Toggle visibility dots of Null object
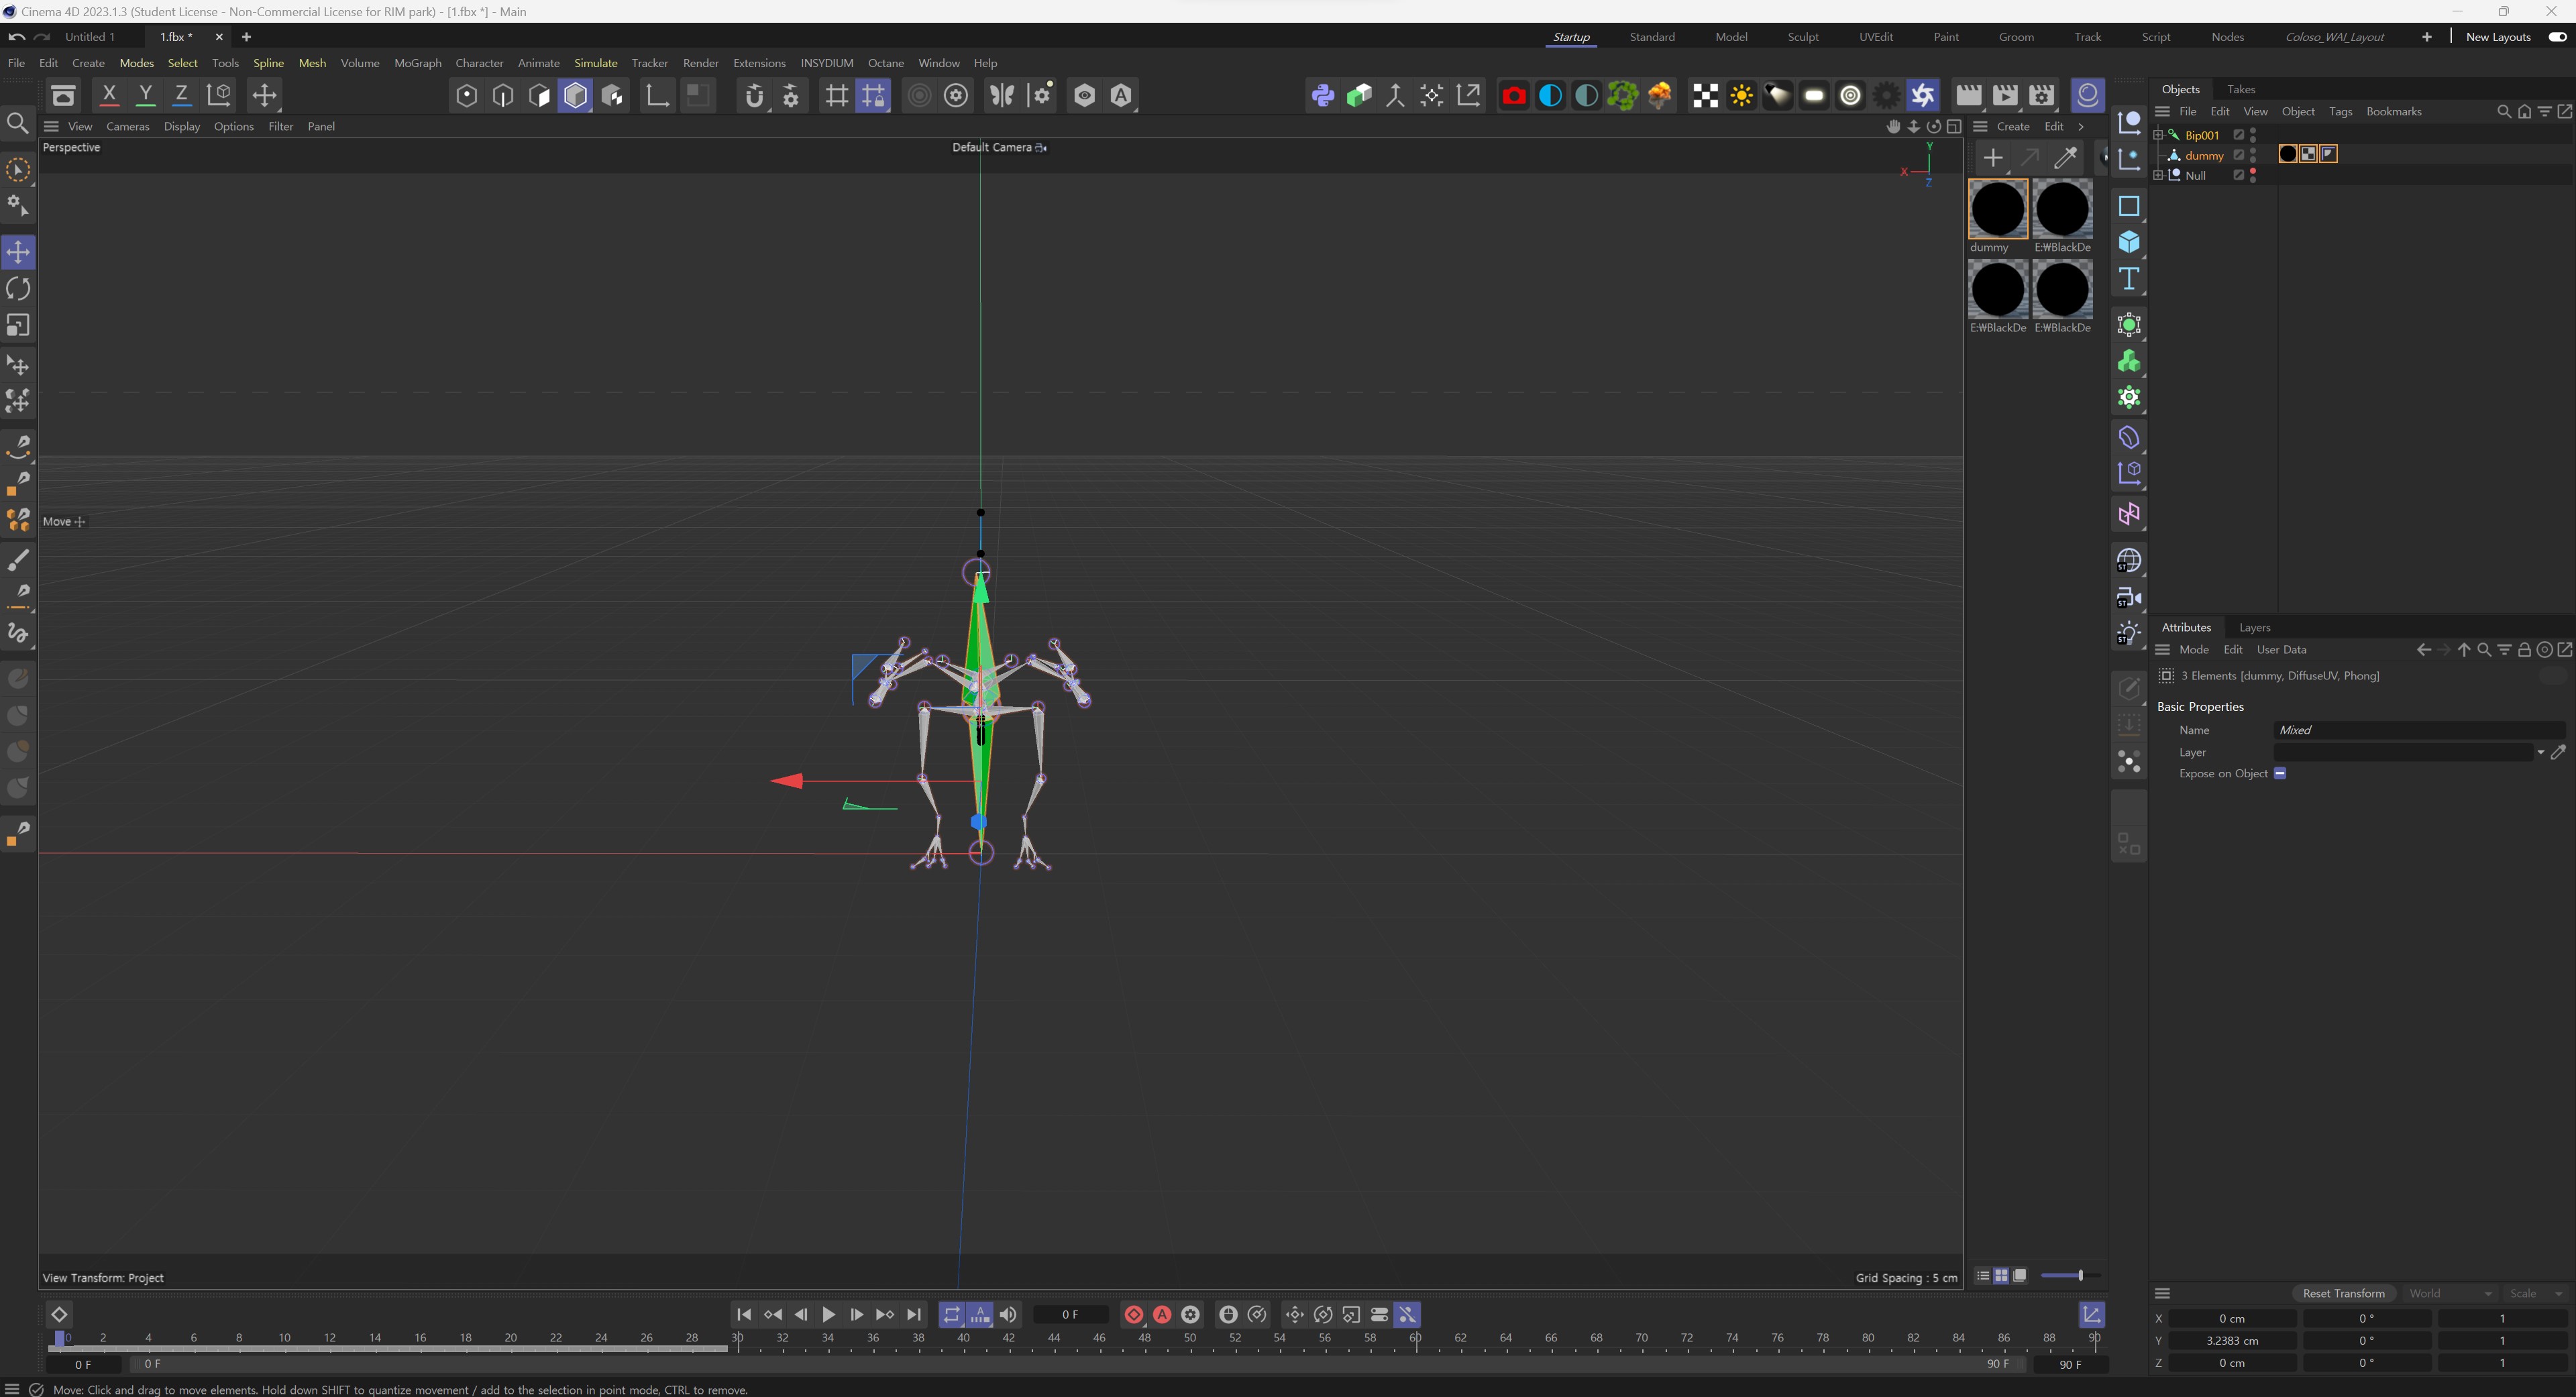Screen dimensions: 2576x1397 click(x=2253, y=175)
